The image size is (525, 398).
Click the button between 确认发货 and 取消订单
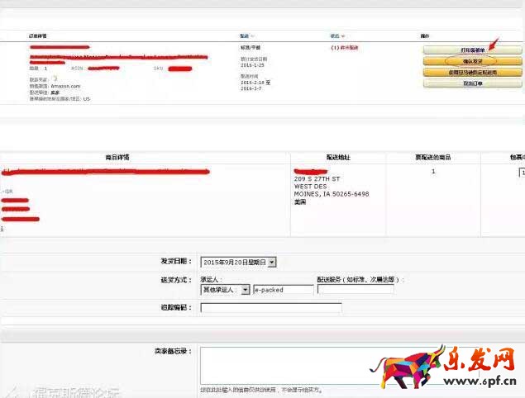472,73
